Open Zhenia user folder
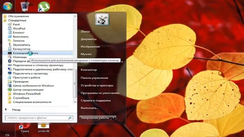The image size is (244, 137). coord(85,32)
